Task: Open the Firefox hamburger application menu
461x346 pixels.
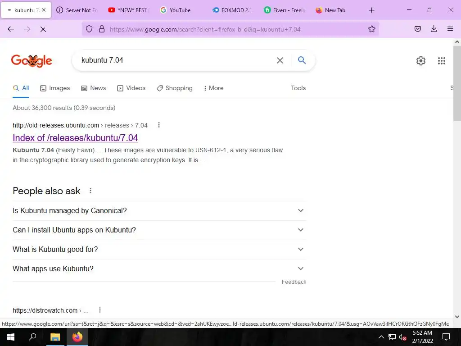Action: (x=450, y=29)
